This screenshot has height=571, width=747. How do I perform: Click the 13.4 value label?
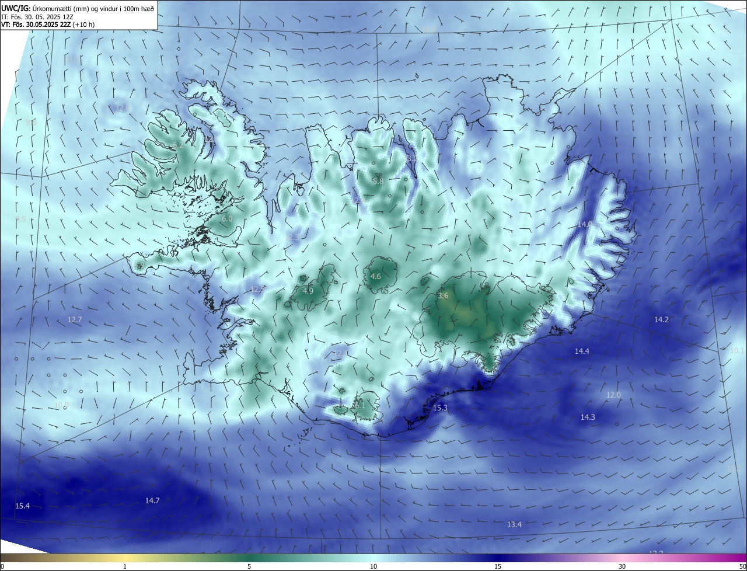(x=514, y=524)
